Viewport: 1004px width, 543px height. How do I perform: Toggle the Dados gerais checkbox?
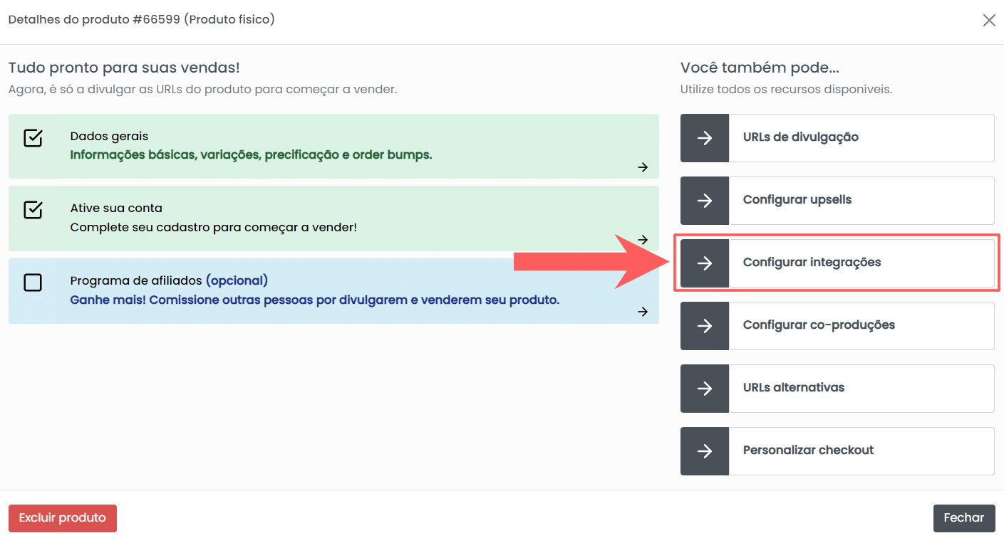33,138
